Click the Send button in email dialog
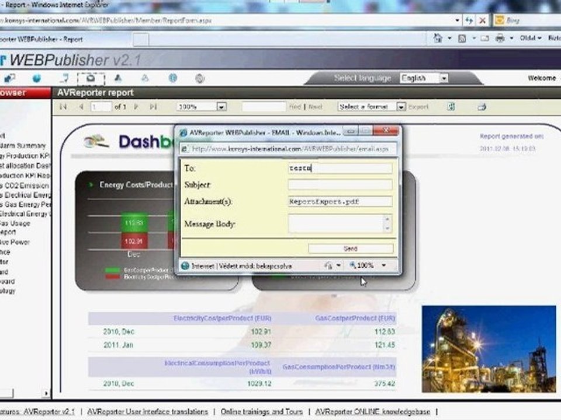 [x=351, y=249]
